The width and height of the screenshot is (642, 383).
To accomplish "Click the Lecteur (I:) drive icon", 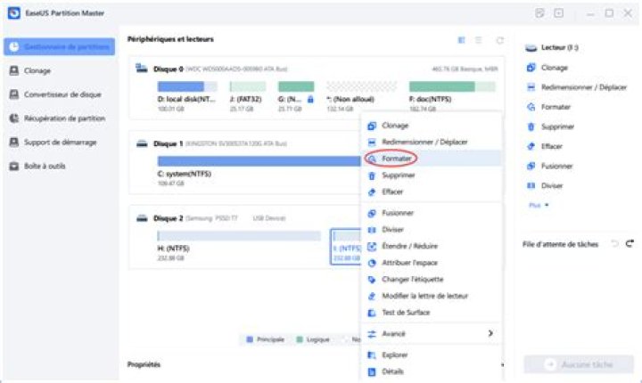I will (531, 48).
